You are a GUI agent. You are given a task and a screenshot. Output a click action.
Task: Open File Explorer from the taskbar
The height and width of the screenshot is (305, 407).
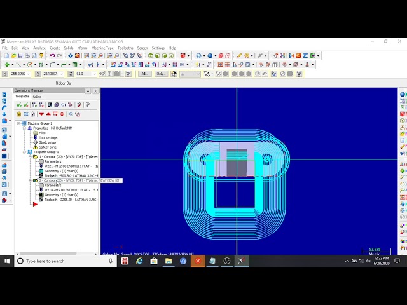coord(169,261)
